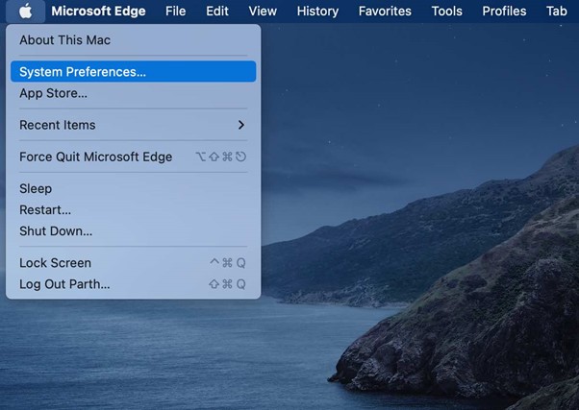Open the File menu
The image size is (579, 410).
coord(175,12)
